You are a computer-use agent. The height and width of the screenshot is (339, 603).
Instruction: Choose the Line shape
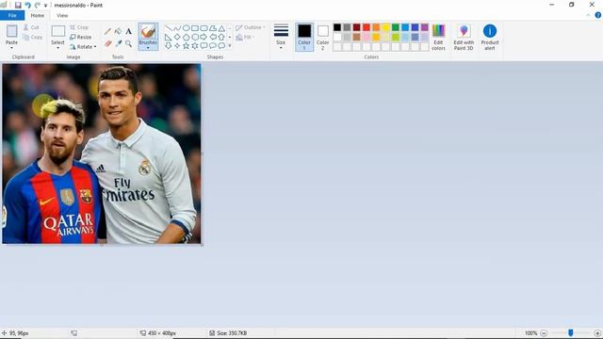point(169,28)
